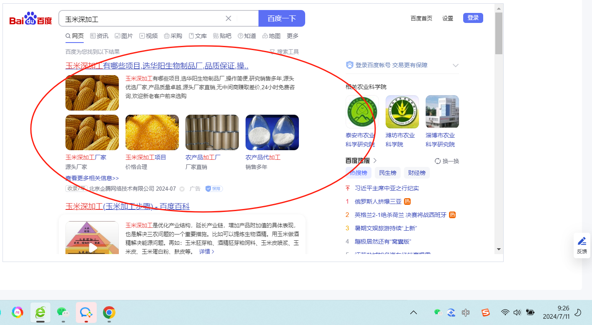
Task: Open the 采购 tab
Action: [x=173, y=36]
